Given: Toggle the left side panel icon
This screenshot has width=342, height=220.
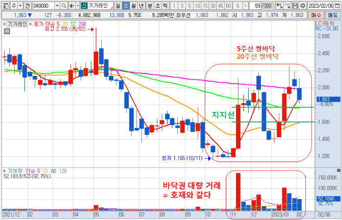Looking at the screenshot, I should (x=6, y=6).
